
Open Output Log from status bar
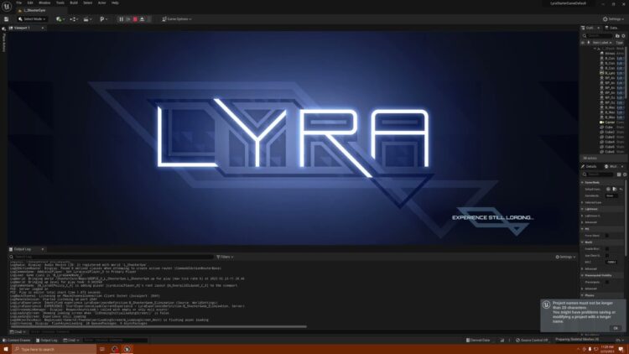(47, 341)
